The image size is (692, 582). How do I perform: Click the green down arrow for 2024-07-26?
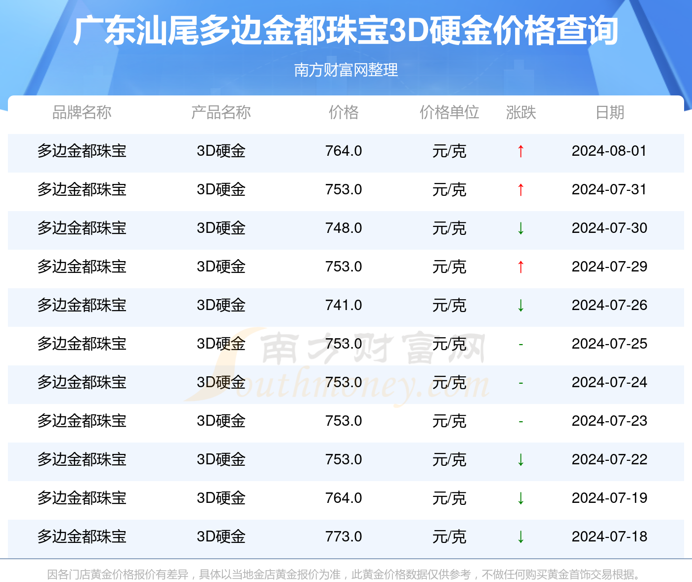coord(521,306)
